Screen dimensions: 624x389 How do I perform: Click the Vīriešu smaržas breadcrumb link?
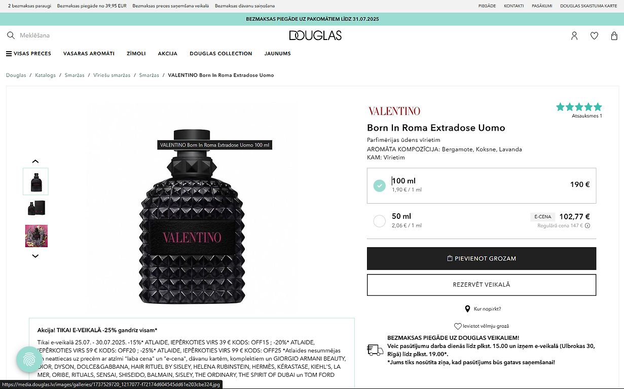pos(112,75)
